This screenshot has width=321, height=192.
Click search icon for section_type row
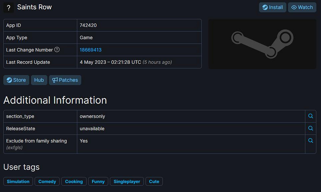[310, 116]
